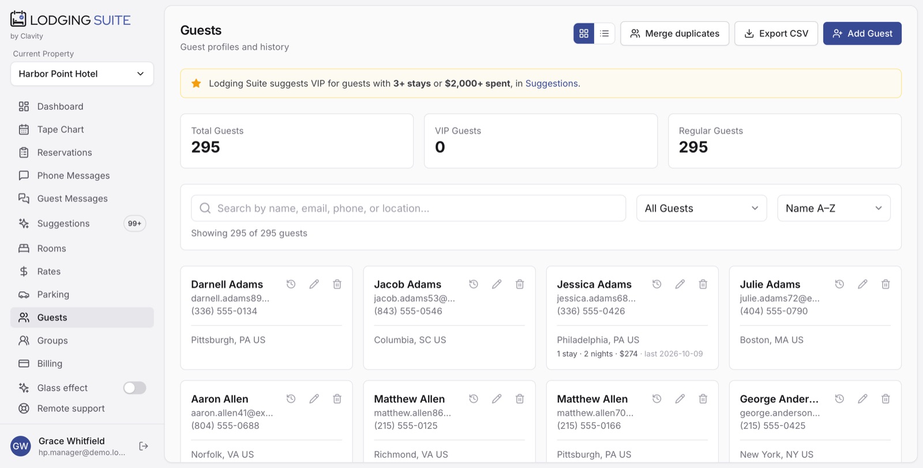Screen dimensions: 923x468
Task: View history for matthew.allen70 guest
Action: click(x=656, y=399)
